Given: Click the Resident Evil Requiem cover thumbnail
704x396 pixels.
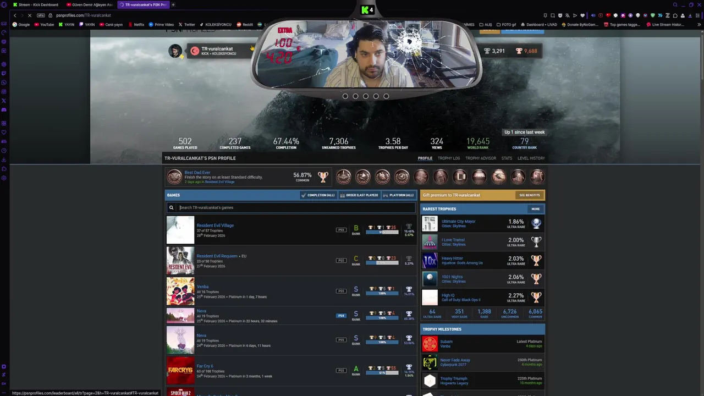Looking at the screenshot, I should coord(180,261).
